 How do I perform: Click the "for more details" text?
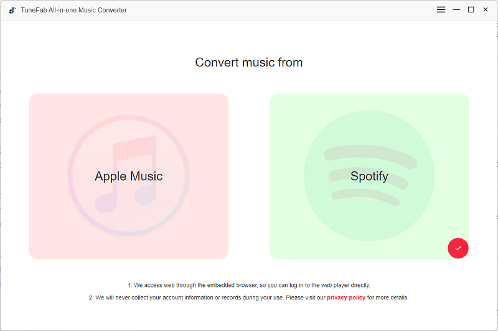click(x=388, y=297)
